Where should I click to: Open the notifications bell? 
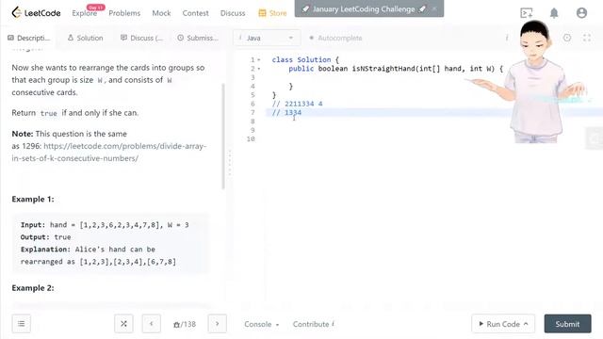[554, 13]
